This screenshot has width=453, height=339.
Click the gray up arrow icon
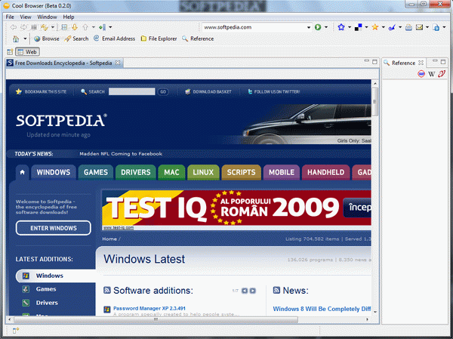click(85, 27)
